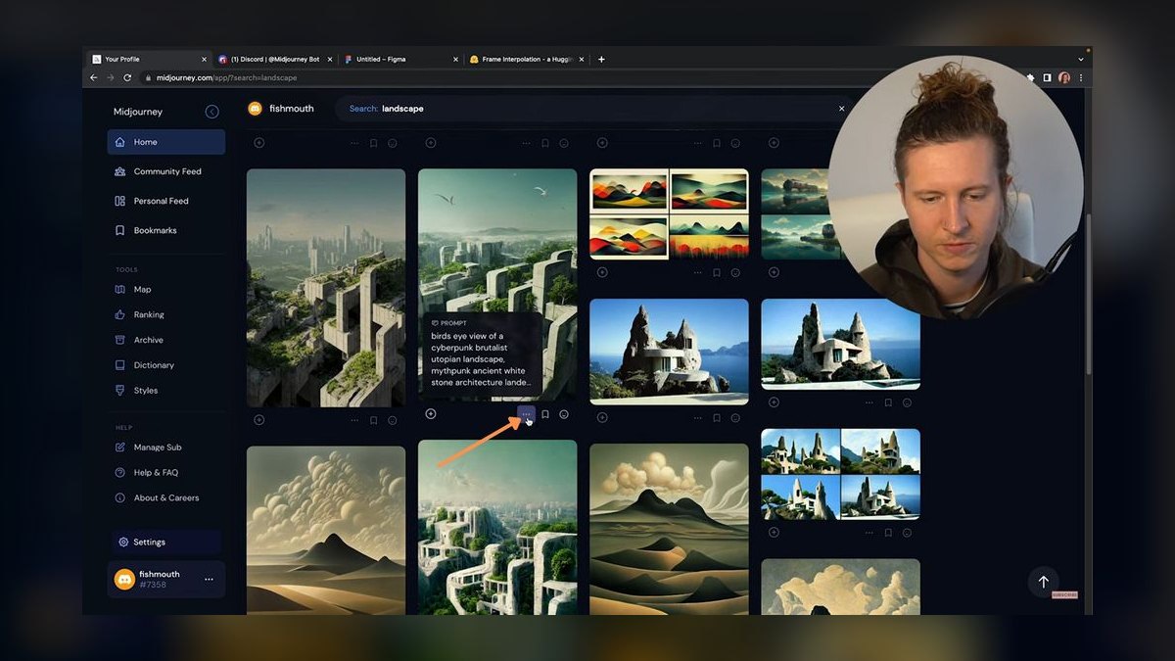
Task: Add the overgrown concrete city image using plus icon
Action: click(x=259, y=420)
